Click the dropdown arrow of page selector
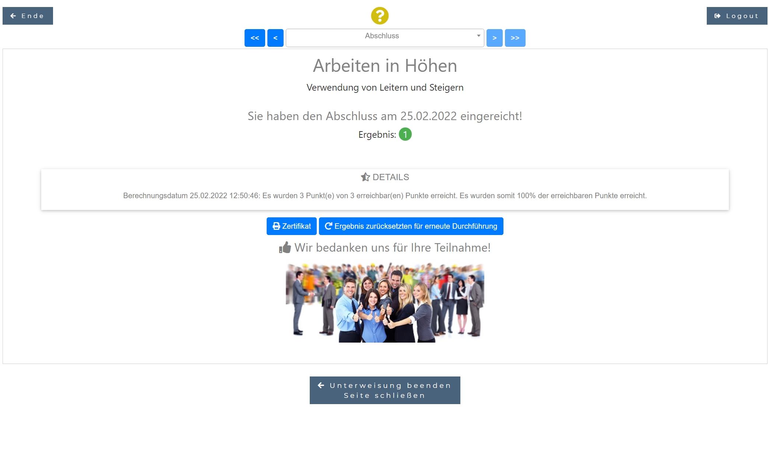 pos(478,36)
